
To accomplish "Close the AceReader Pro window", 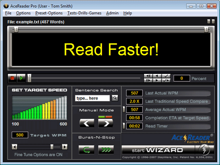I will 212,6.
